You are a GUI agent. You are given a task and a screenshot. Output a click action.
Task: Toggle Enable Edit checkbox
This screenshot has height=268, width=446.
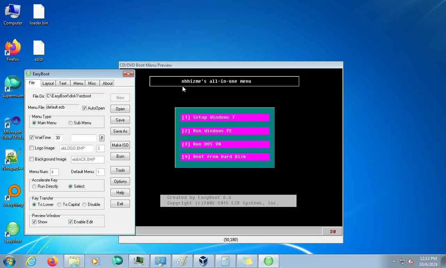[x=70, y=222]
